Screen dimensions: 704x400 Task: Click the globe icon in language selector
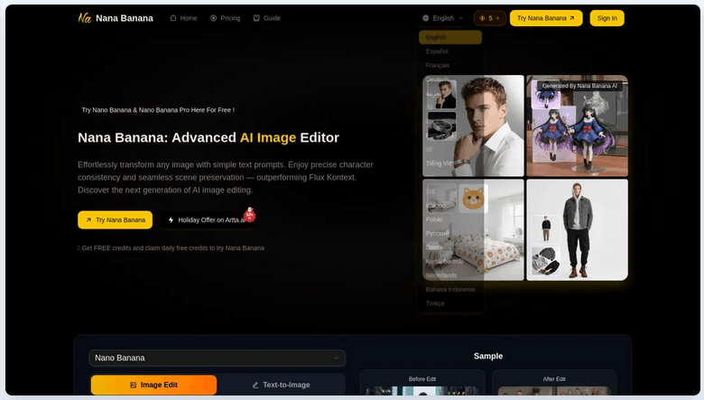(426, 18)
